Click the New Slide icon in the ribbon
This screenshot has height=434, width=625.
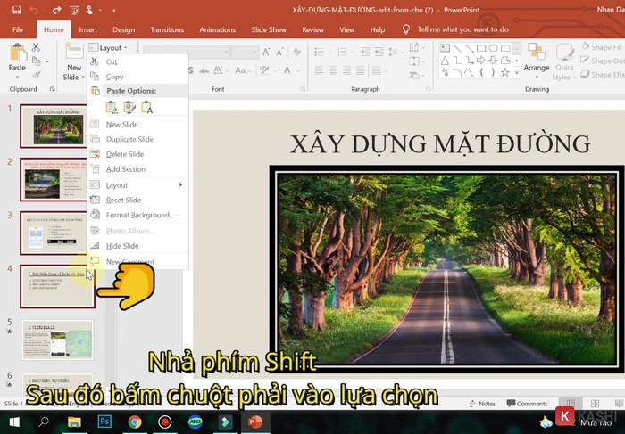(x=74, y=52)
